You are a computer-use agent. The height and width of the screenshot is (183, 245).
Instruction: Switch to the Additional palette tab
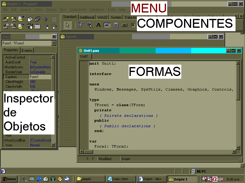click(87, 17)
